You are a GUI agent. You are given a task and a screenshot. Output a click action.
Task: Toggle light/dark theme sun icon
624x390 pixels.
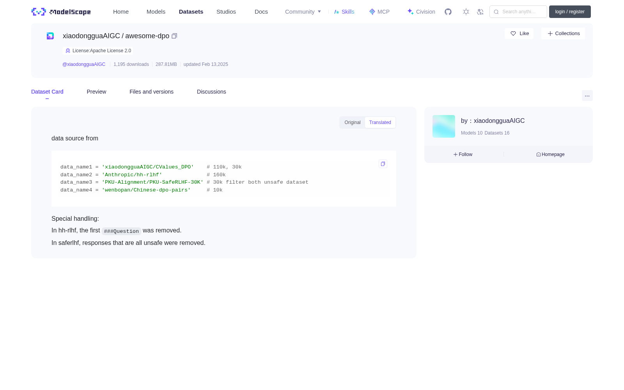tap(466, 12)
